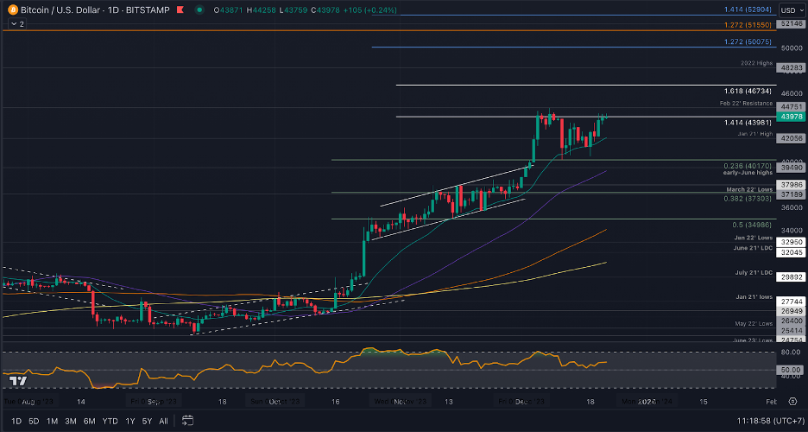
Task: Click the Bitcoin / U.S. Dollar symbol title
Action: pos(59,10)
